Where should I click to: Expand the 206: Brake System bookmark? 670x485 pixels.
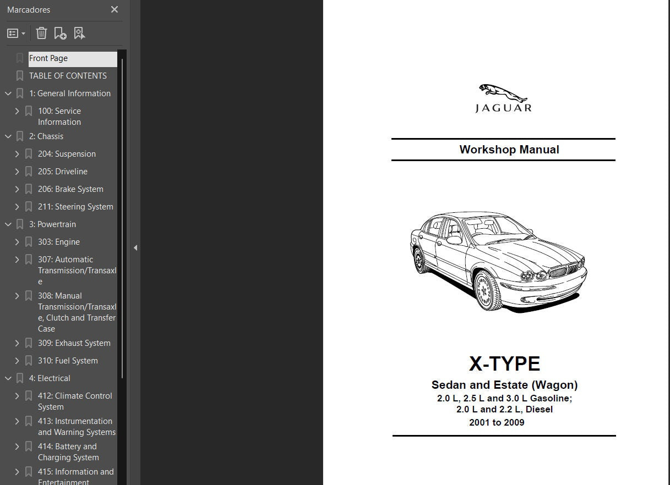(x=17, y=189)
